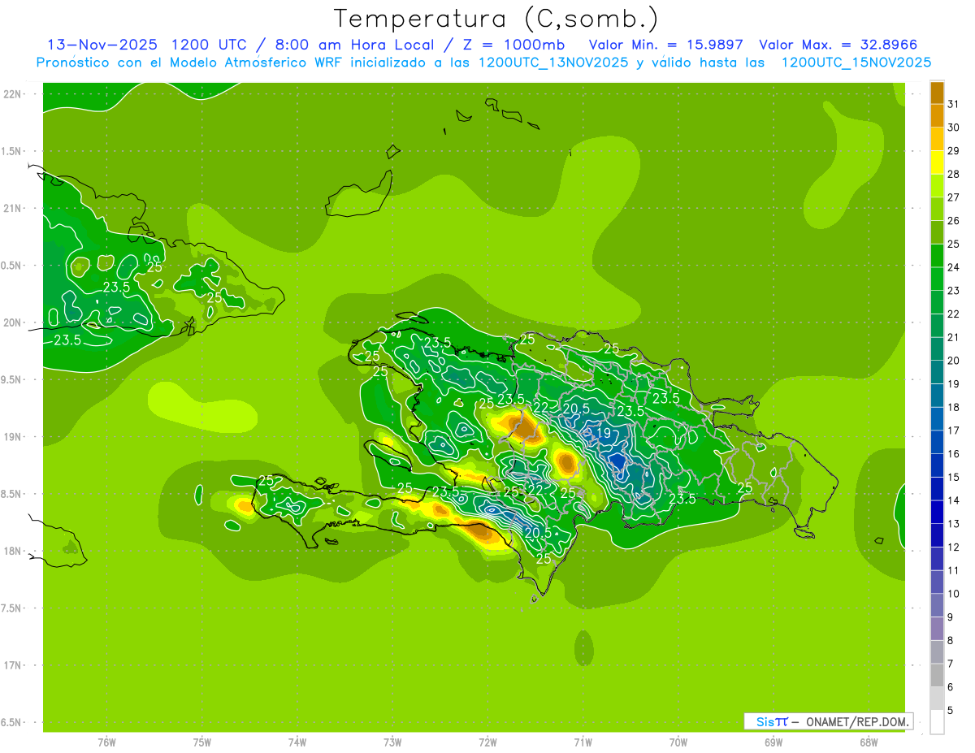This screenshot has width=975, height=753.
Task: Click the "68W" longitude axis label
Action: [x=869, y=742]
